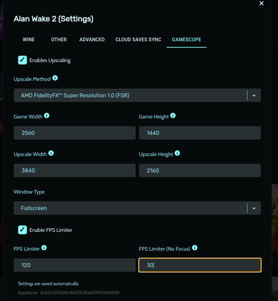Viewport: 278px width, 301px height.
Task: Switch to the WINE tab
Action: coord(29,39)
